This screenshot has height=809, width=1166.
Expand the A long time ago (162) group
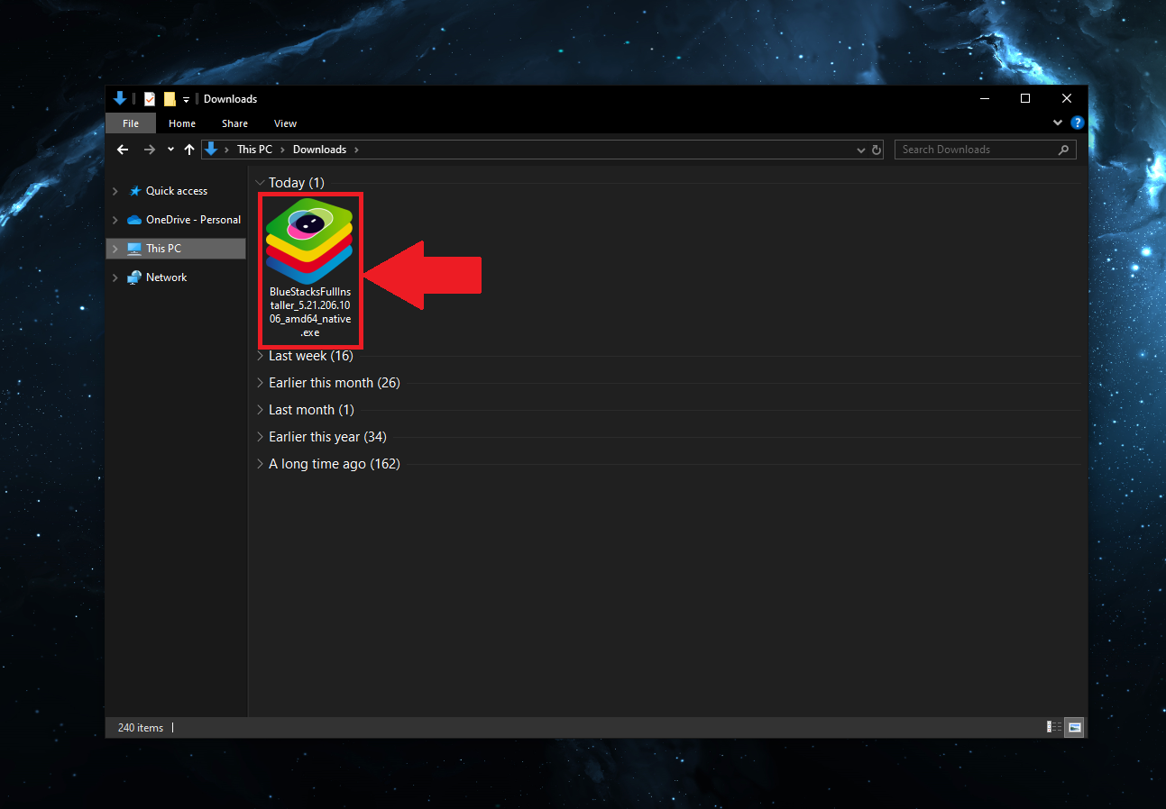point(260,463)
